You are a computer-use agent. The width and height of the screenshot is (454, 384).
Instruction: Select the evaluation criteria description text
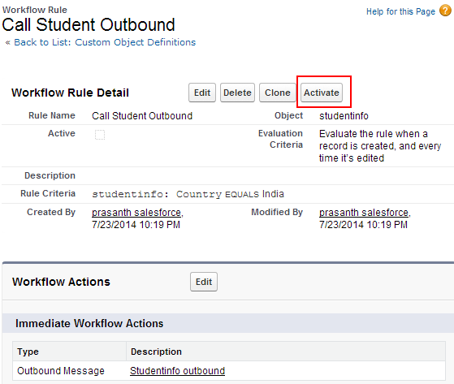(380, 146)
